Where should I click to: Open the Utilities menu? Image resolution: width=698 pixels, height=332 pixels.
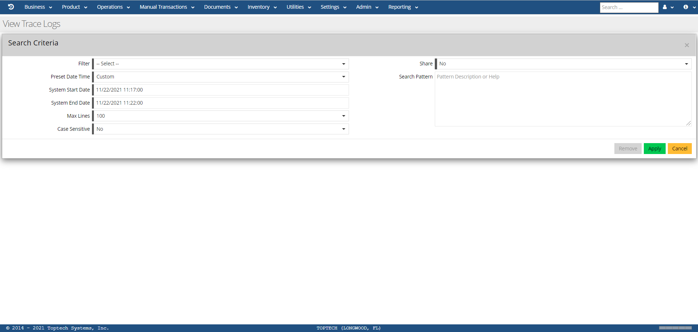point(298,7)
